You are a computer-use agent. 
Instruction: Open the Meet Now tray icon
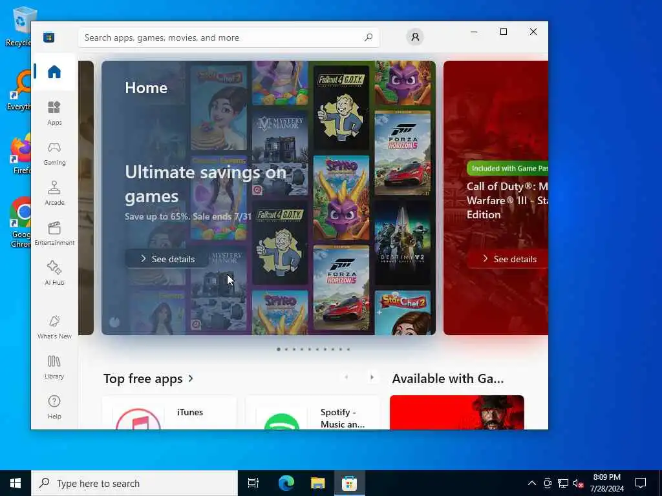click(548, 483)
